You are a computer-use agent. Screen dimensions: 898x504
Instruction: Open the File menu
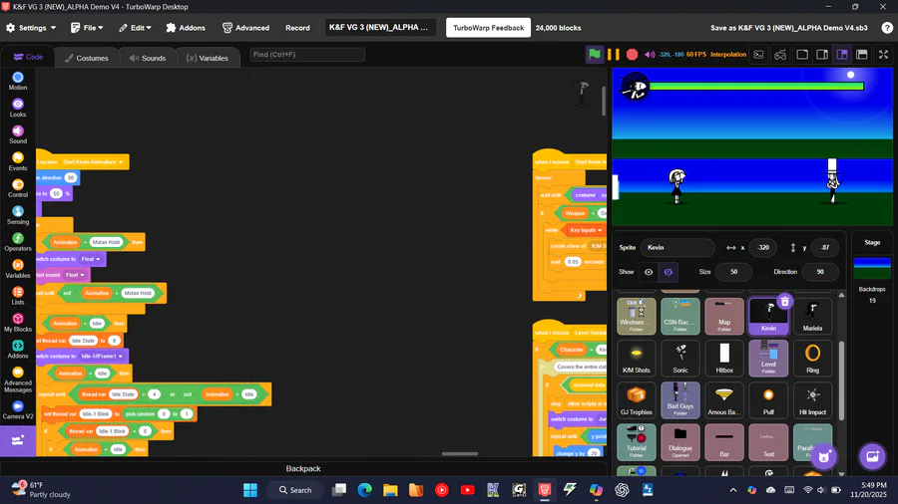[x=87, y=28]
